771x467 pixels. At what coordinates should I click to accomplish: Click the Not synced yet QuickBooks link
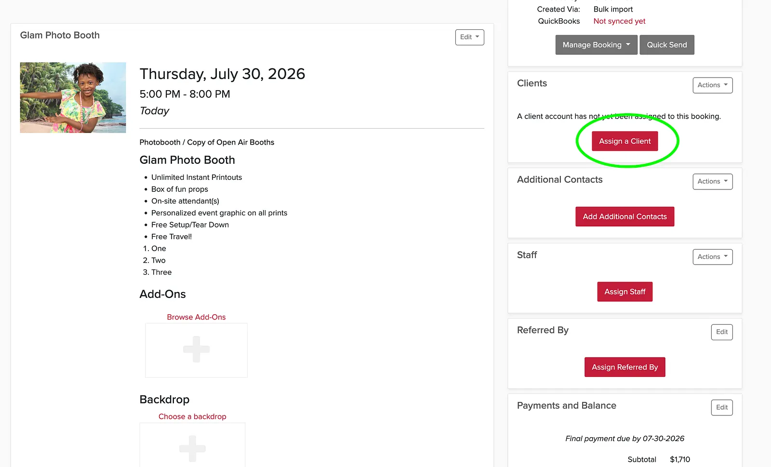[x=619, y=21]
